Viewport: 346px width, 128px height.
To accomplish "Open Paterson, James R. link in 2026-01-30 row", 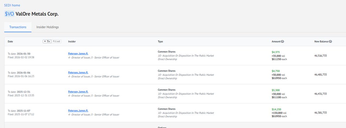I will pyautogui.click(x=78, y=54).
